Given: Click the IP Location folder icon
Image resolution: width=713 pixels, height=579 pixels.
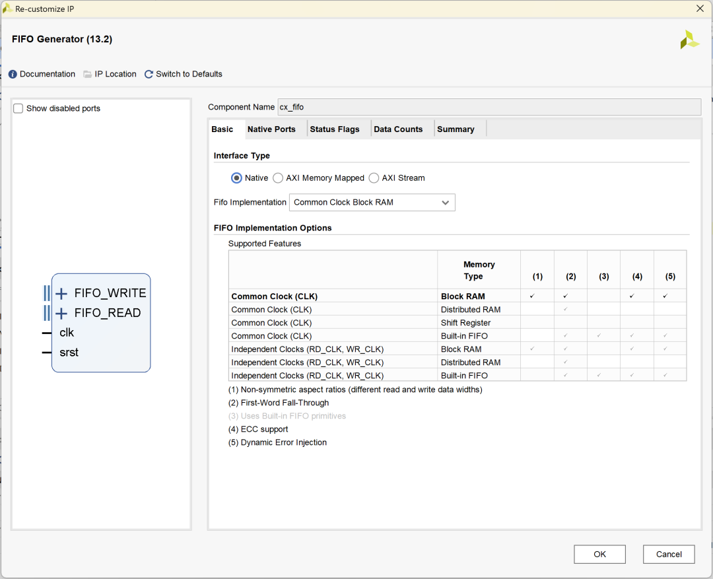Looking at the screenshot, I should (x=88, y=75).
